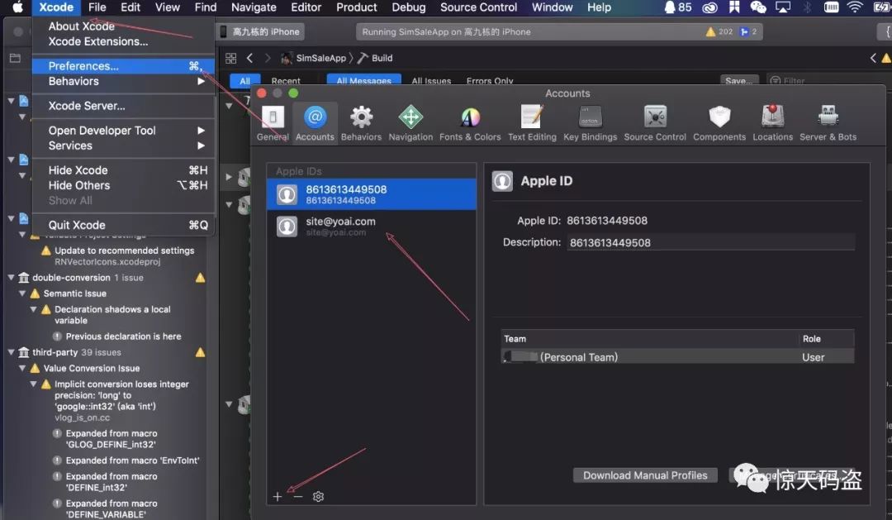Open the File menu
Image resolution: width=892 pixels, height=520 pixels.
97,7
